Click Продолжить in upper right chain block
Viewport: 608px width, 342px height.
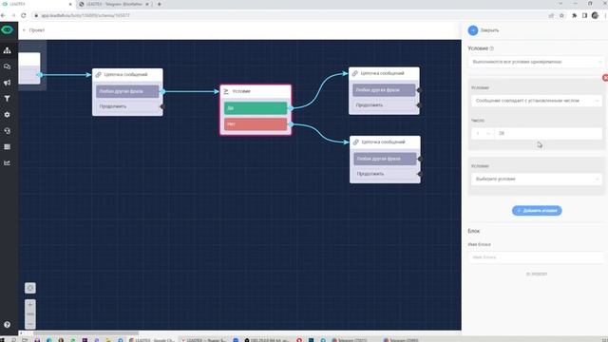pos(384,105)
